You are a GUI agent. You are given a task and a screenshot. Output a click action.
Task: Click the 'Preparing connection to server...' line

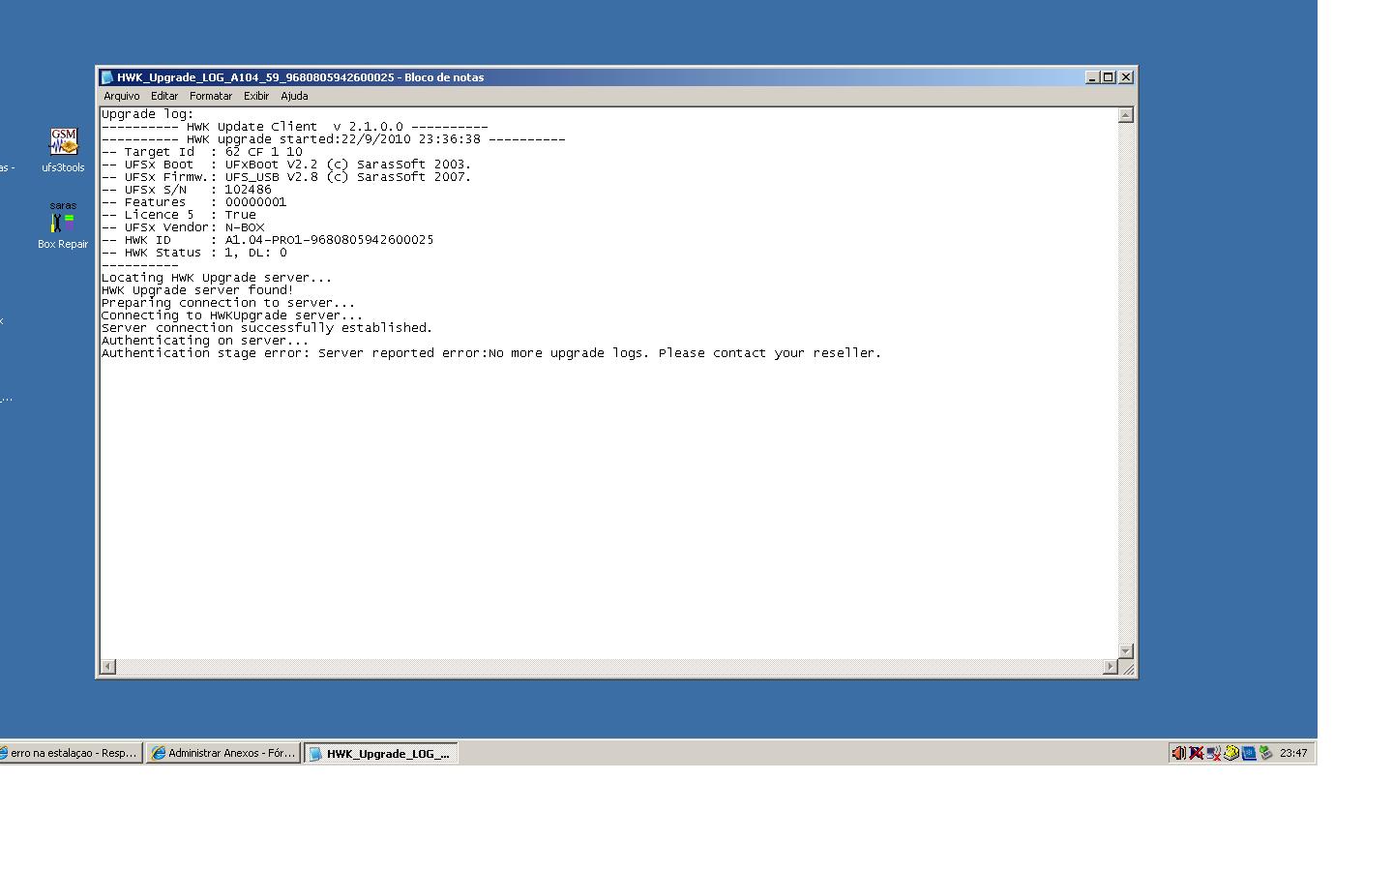(x=228, y=303)
